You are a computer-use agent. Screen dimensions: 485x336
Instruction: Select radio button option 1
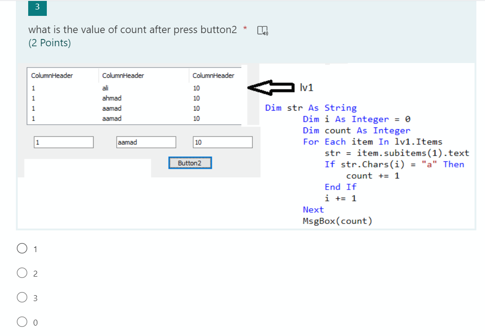(22, 248)
